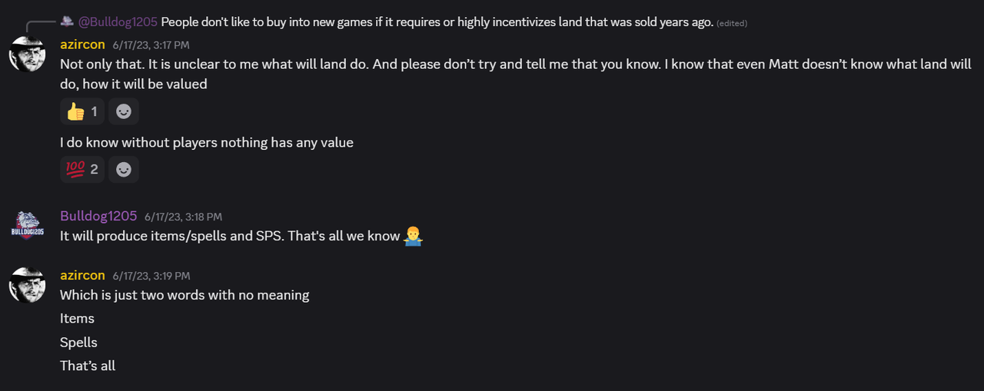Jump to the replied message preview text
Viewport: 984px width, 391px height.
pos(437,22)
